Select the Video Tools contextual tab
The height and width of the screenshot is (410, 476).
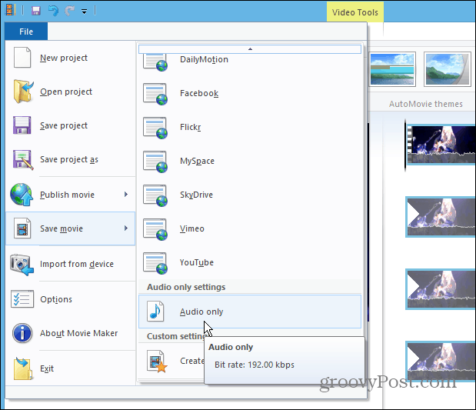coord(355,12)
